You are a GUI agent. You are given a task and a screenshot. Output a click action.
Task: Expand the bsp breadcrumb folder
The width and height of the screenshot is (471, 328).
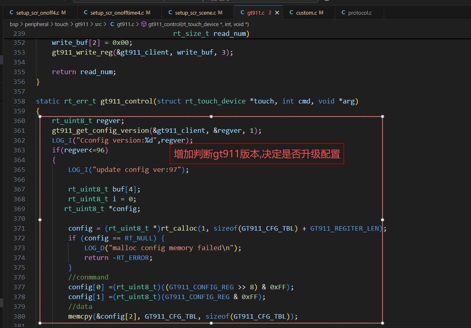coord(13,24)
